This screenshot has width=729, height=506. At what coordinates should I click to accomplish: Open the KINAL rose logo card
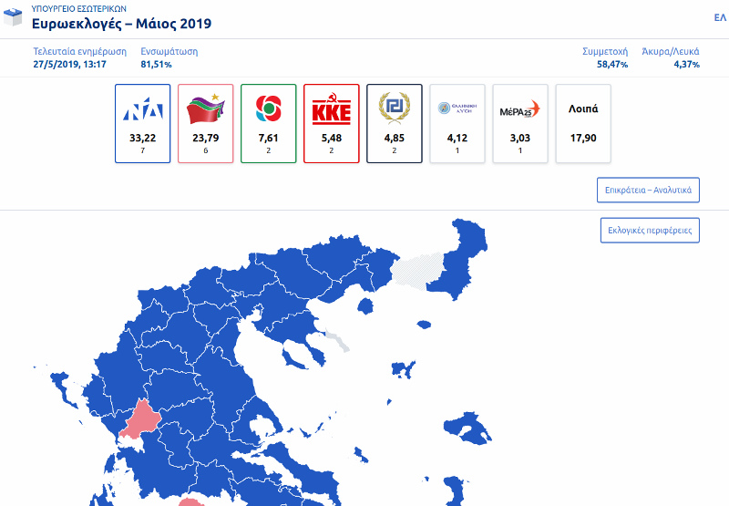[268, 124]
